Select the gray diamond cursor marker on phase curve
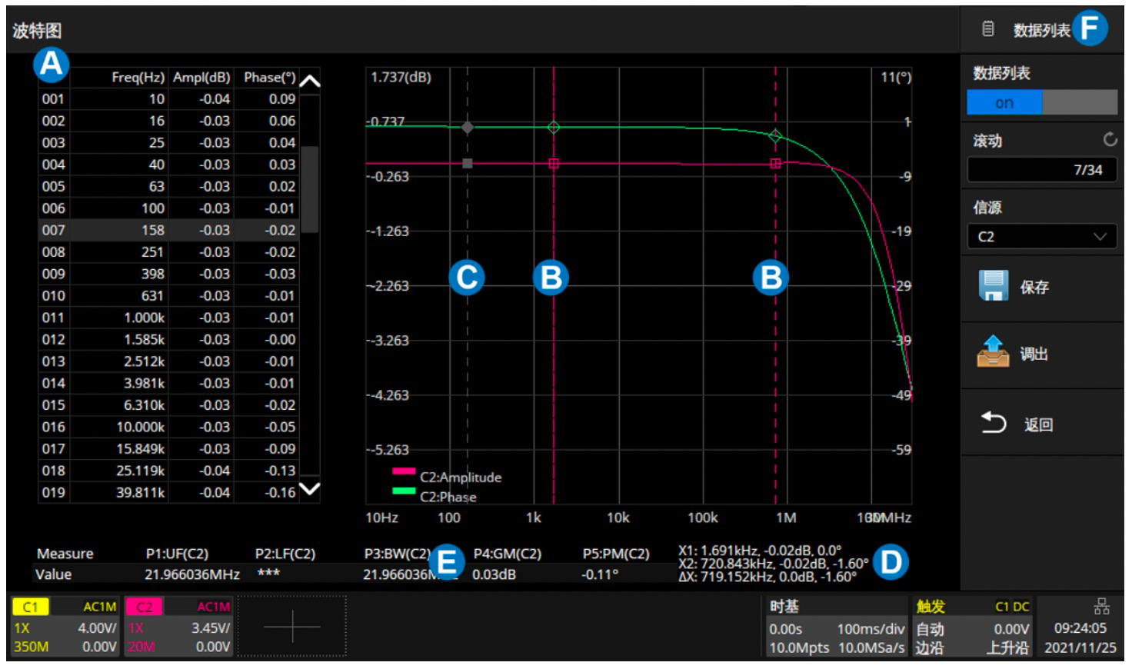The height and width of the screenshot is (669, 1132). pyautogui.click(x=467, y=127)
